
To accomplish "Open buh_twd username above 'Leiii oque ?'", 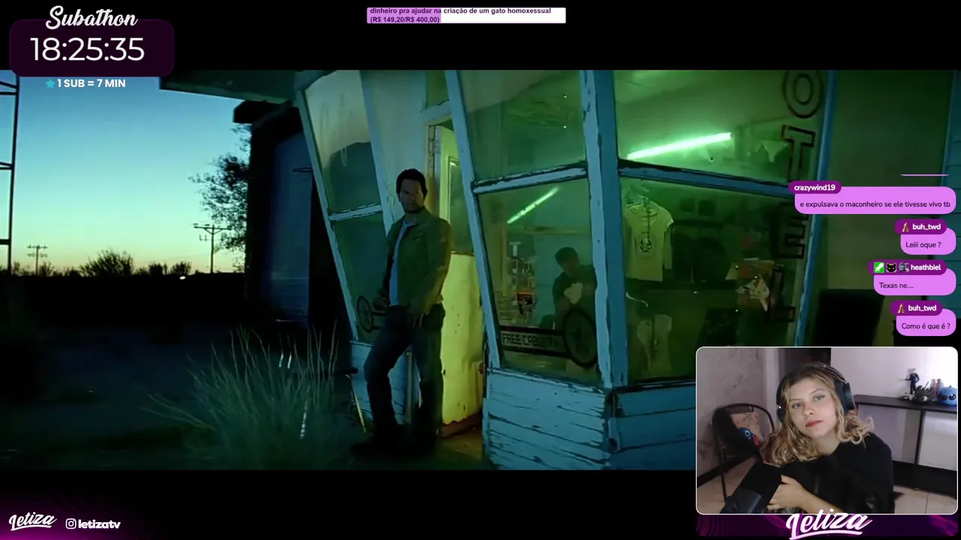I will pyautogui.click(x=926, y=227).
